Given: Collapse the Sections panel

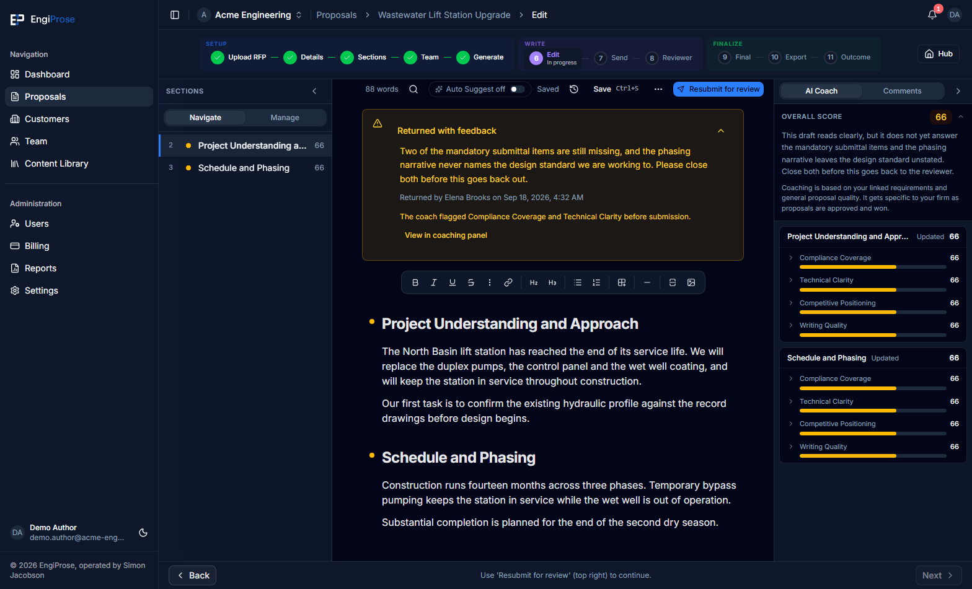Looking at the screenshot, I should click(x=314, y=91).
